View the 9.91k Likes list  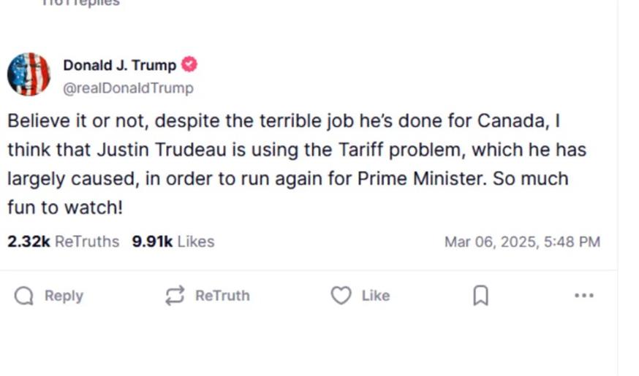tap(173, 242)
